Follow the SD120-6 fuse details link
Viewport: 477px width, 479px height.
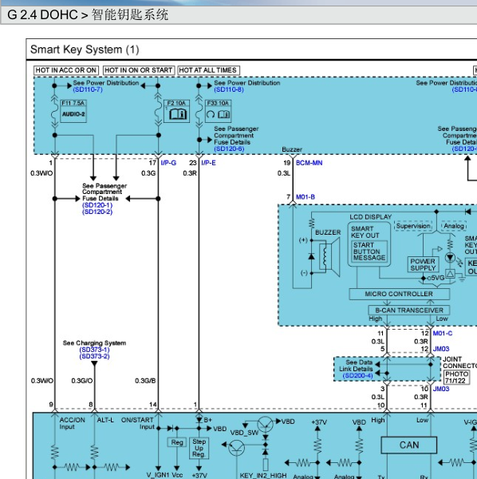229,148
